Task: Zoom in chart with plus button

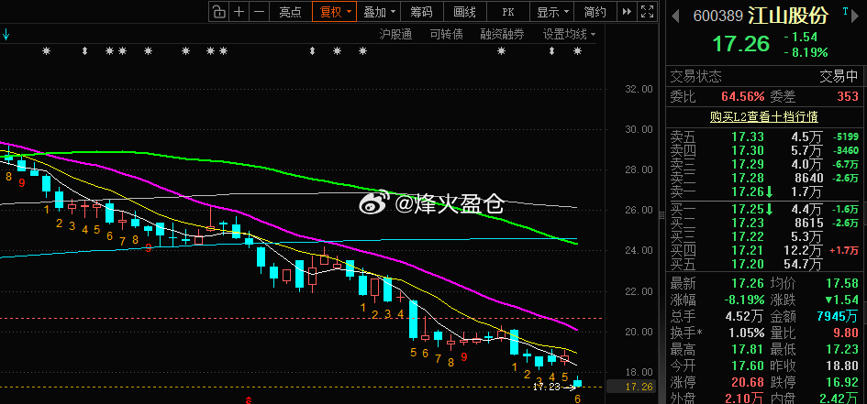Action: click(239, 12)
